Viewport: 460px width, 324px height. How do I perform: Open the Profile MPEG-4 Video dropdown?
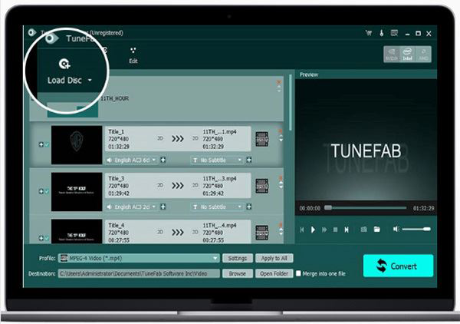(x=139, y=258)
